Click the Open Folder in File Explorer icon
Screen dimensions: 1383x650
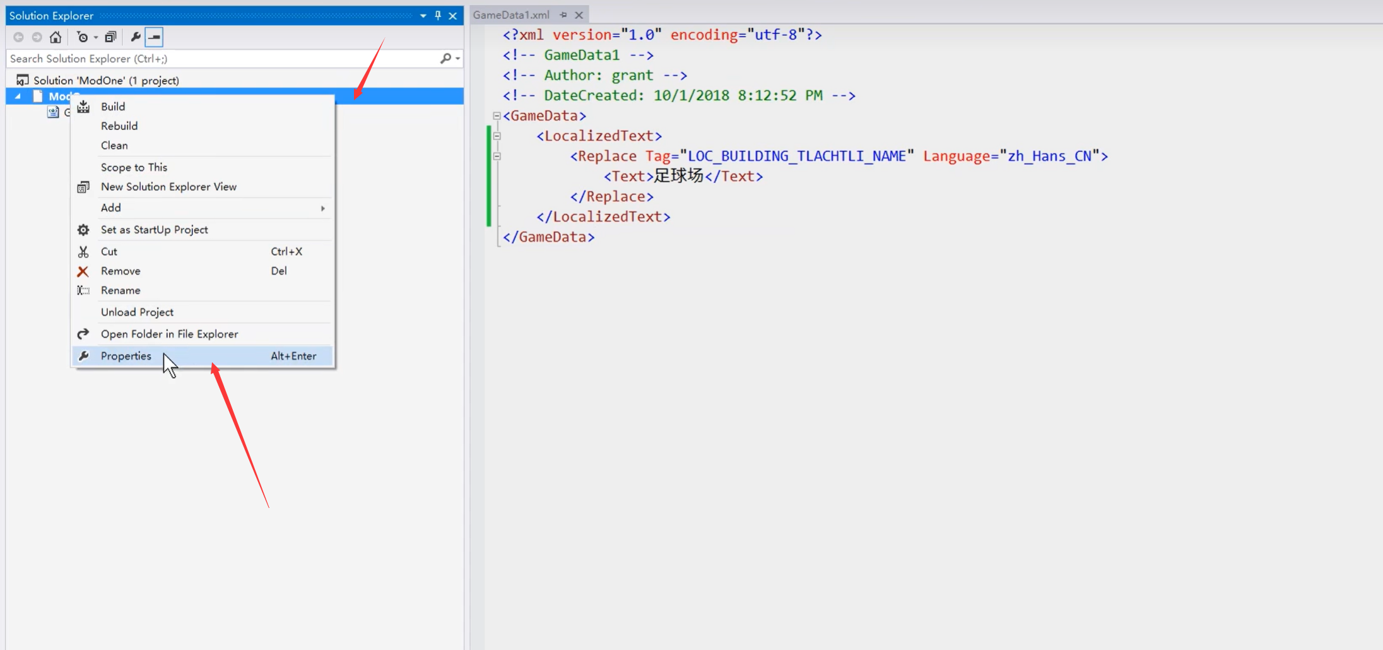coord(83,334)
